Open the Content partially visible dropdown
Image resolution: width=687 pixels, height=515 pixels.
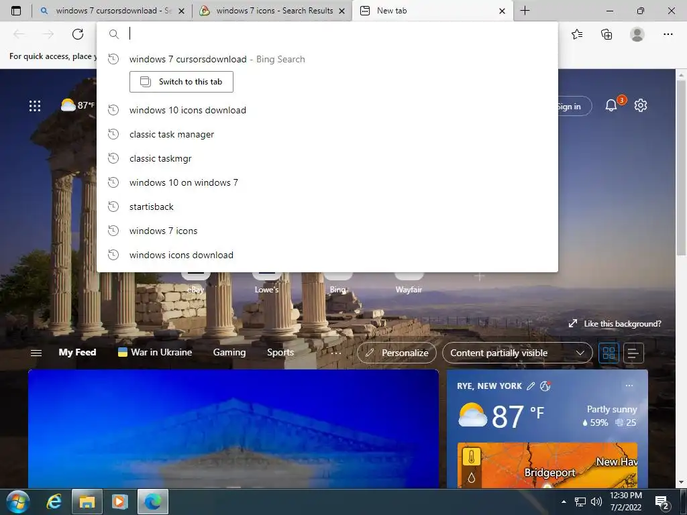(x=517, y=353)
